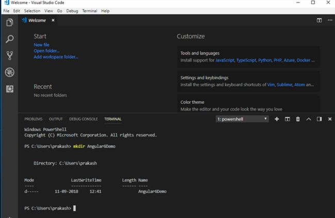The image size is (335, 218).
Task: Install Sublime keybindings link
Action: (284, 85)
